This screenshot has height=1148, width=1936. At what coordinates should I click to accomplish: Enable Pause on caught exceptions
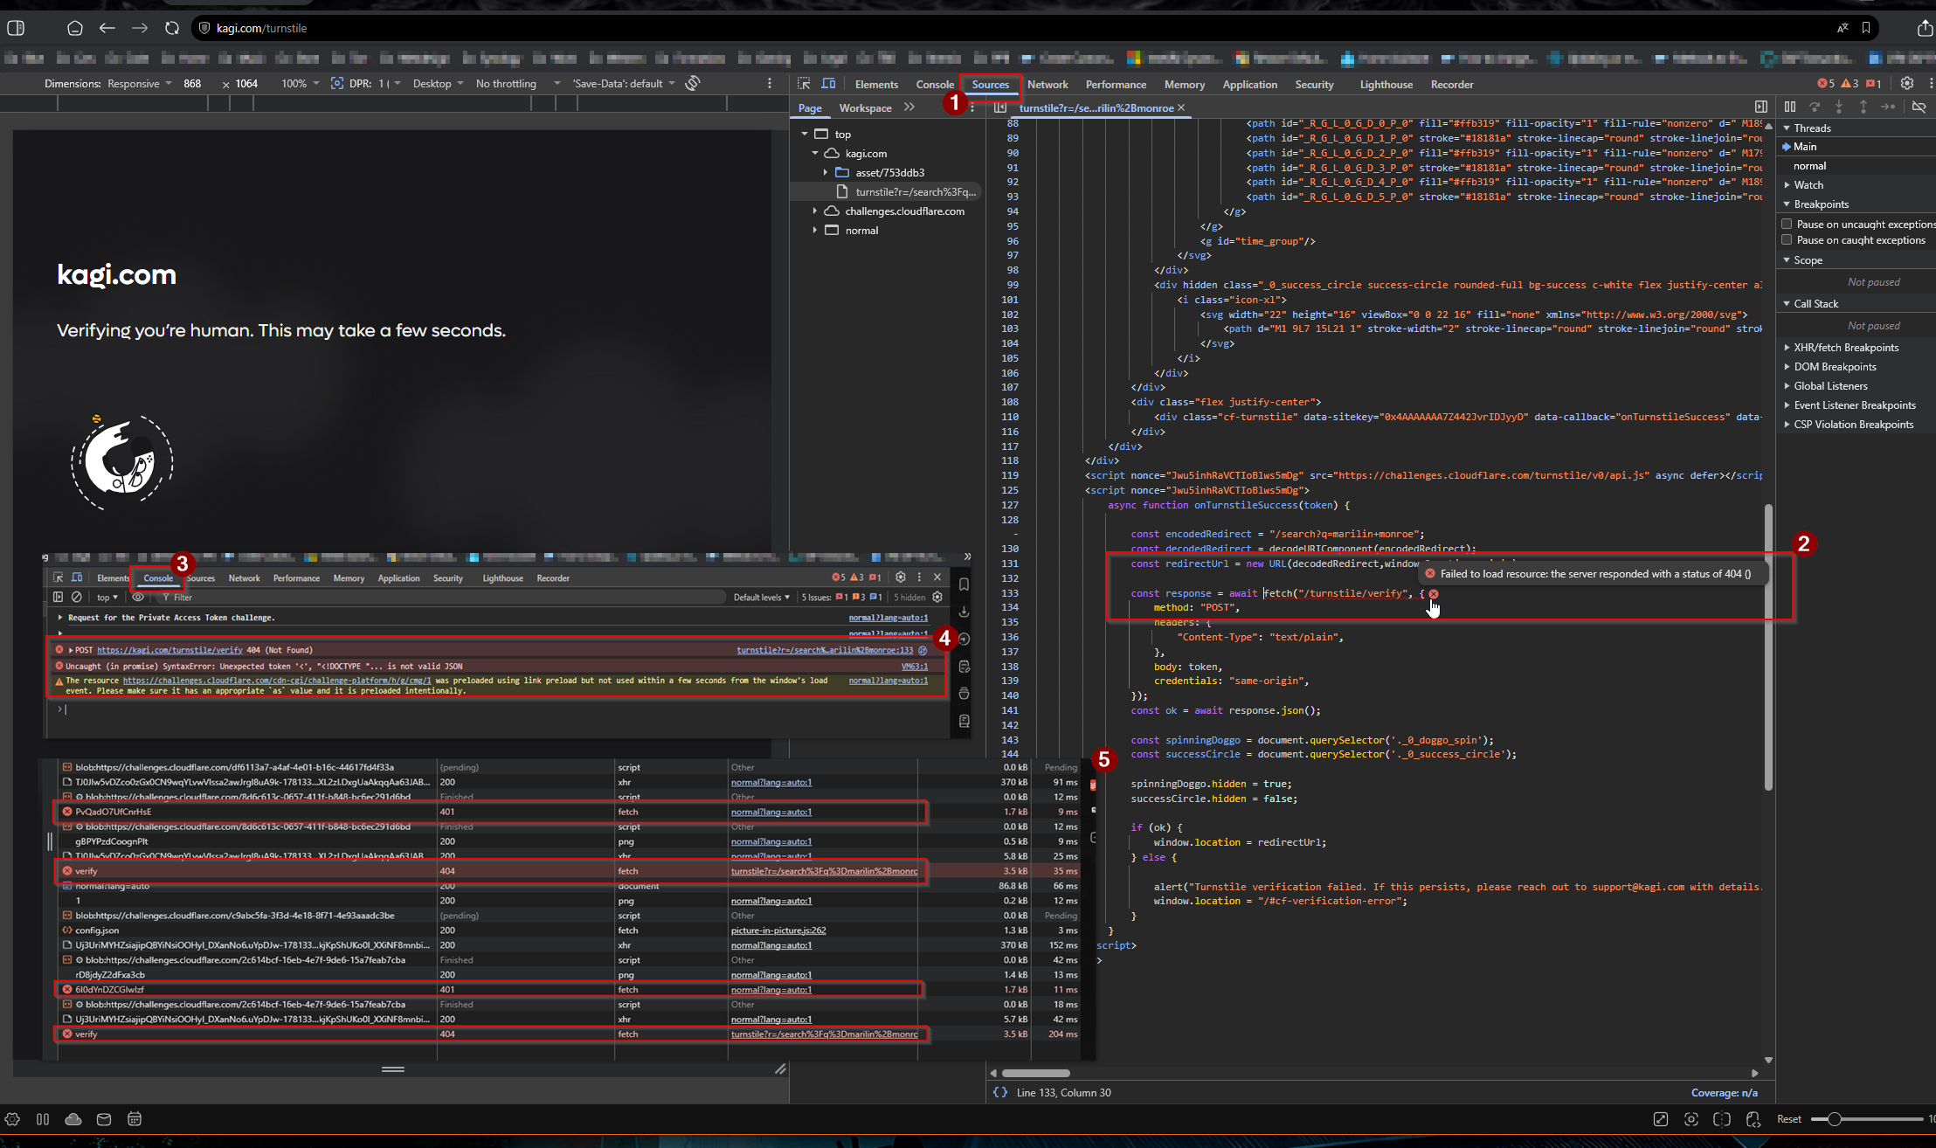(x=1787, y=240)
